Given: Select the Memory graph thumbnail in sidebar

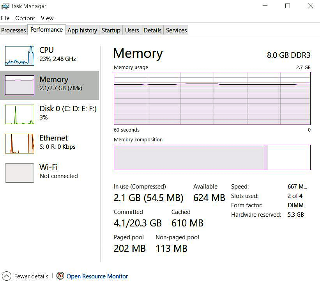Looking at the screenshot, I should click(19, 85).
